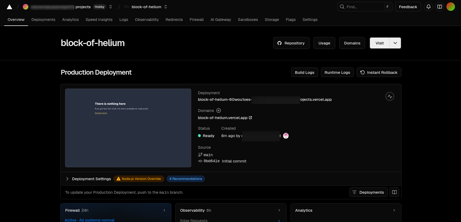This screenshot has width=461, height=222.
Task: Click the main branch link
Action: tap(205, 155)
